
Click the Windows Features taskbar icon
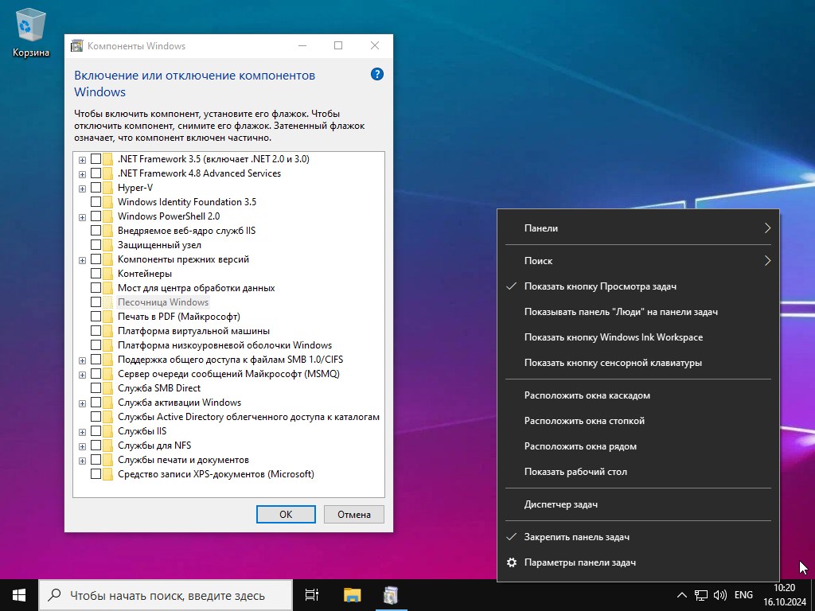[x=391, y=594]
